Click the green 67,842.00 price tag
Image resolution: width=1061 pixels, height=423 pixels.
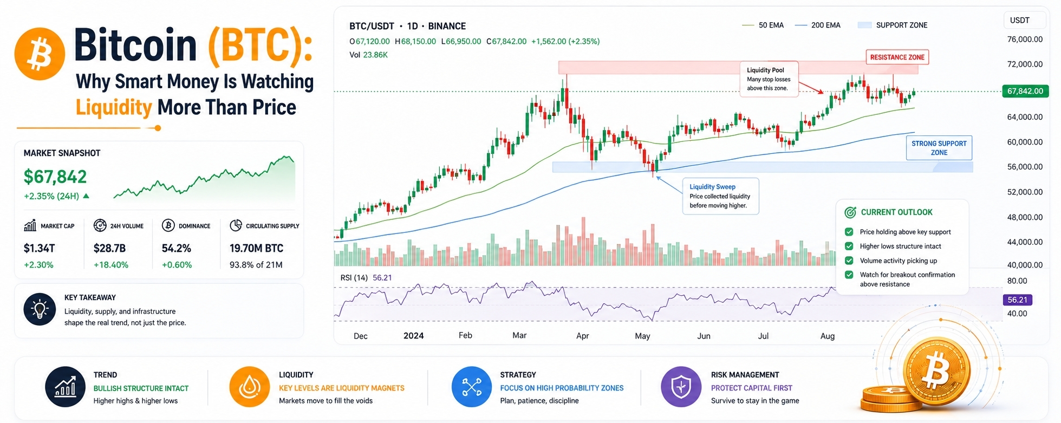[x=1025, y=91]
